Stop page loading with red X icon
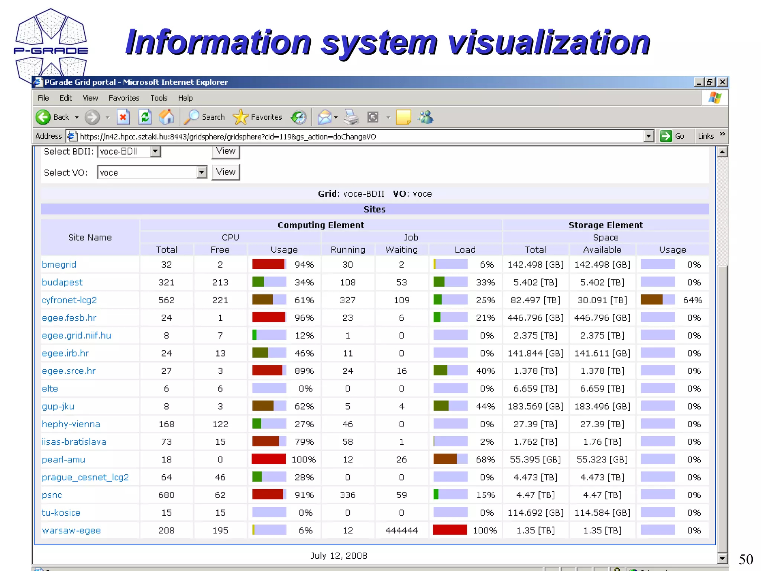761x571 pixels. tap(123, 117)
